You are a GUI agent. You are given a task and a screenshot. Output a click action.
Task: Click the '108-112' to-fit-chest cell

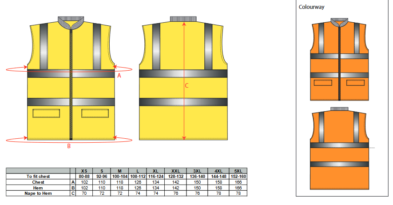(138, 177)
